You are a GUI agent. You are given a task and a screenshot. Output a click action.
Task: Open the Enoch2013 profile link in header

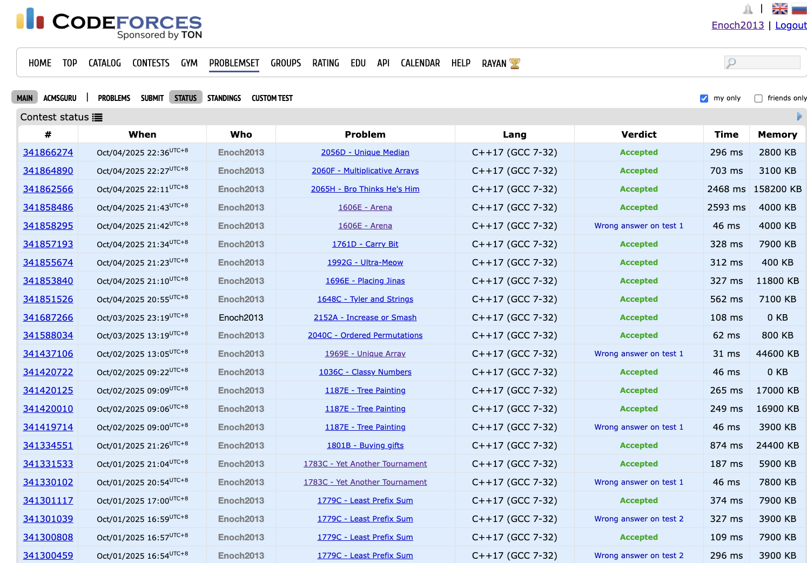(737, 25)
